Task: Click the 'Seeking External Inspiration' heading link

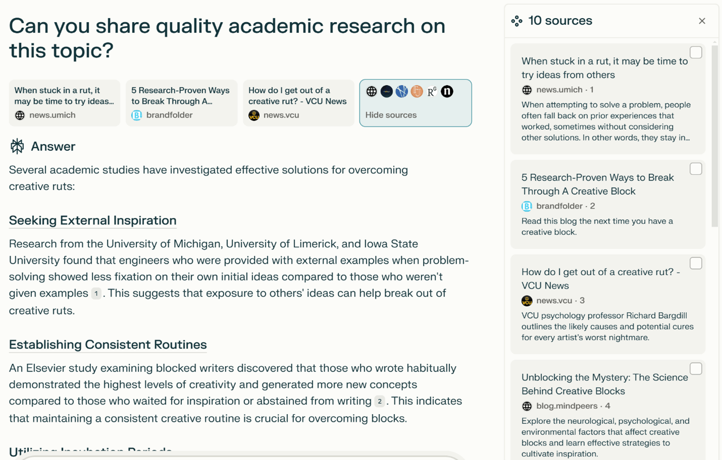Action: (92, 220)
